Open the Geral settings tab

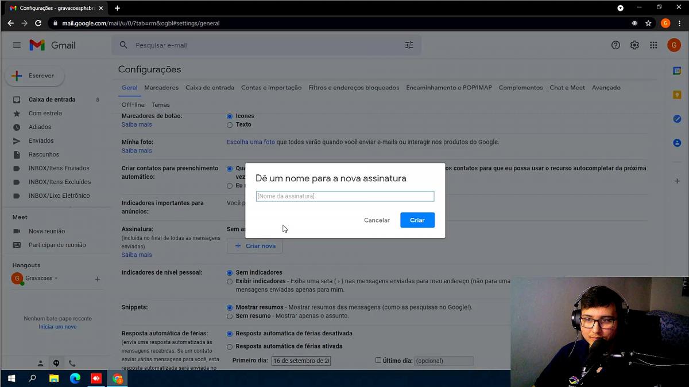click(x=129, y=88)
